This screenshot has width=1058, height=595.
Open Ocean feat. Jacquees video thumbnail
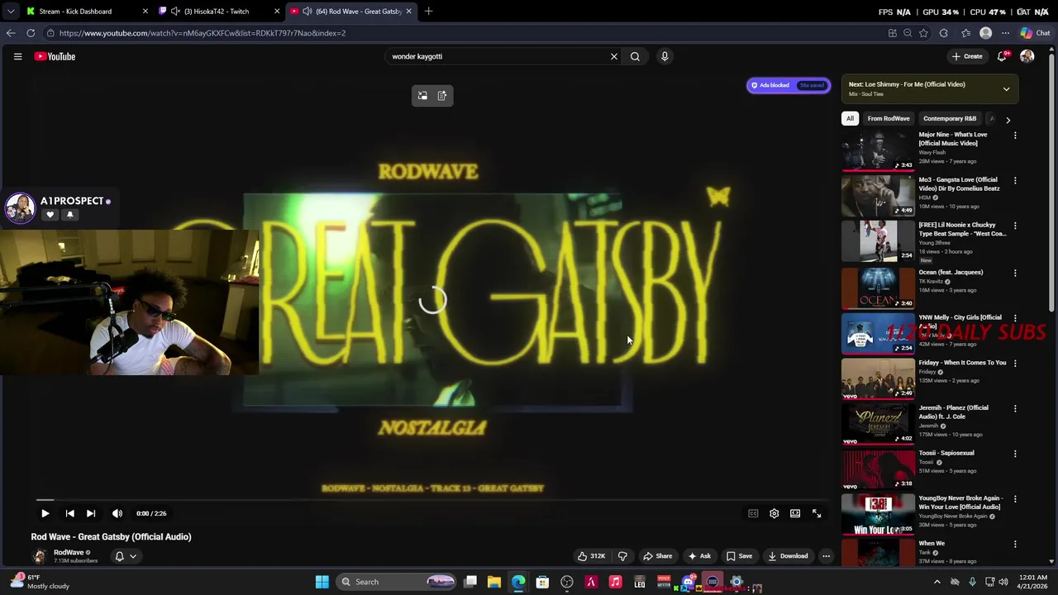878,288
